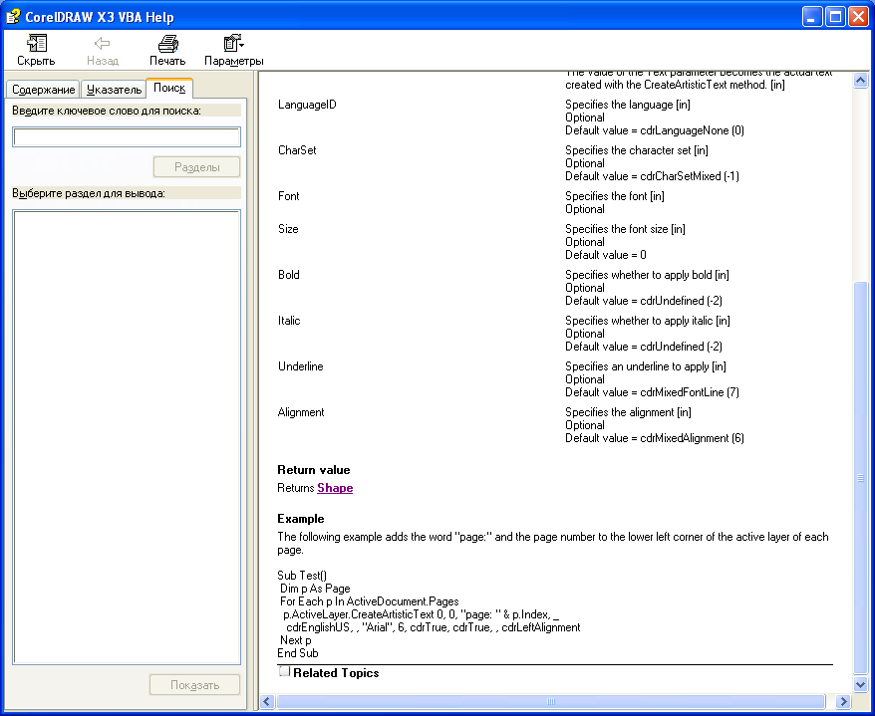Click 'Default value = 0' under Size

(x=606, y=255)
